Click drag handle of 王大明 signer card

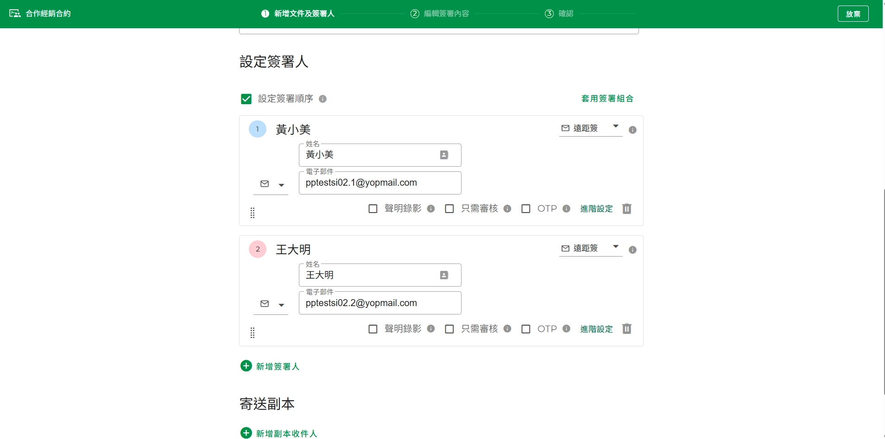point(253,332)
